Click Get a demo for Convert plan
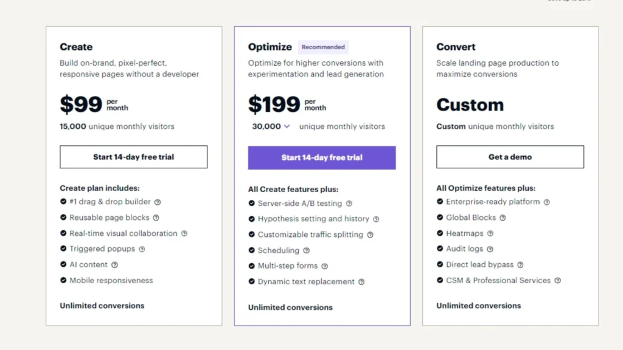 510,157
